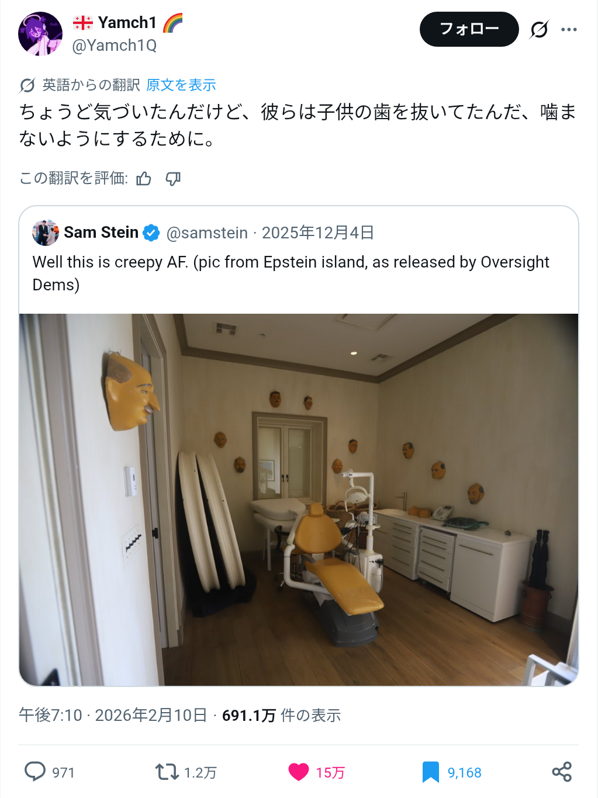
Task: Click the Grok translation icon near 英語からの翻訳
Action: pyautogui.click(x=27, y=85)
